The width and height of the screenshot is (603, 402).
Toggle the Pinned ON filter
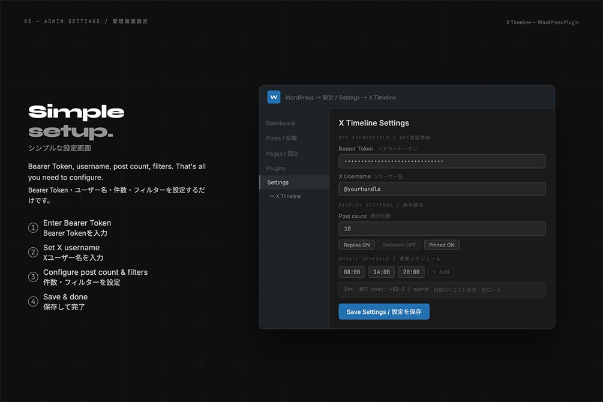(x=442, y=245)
